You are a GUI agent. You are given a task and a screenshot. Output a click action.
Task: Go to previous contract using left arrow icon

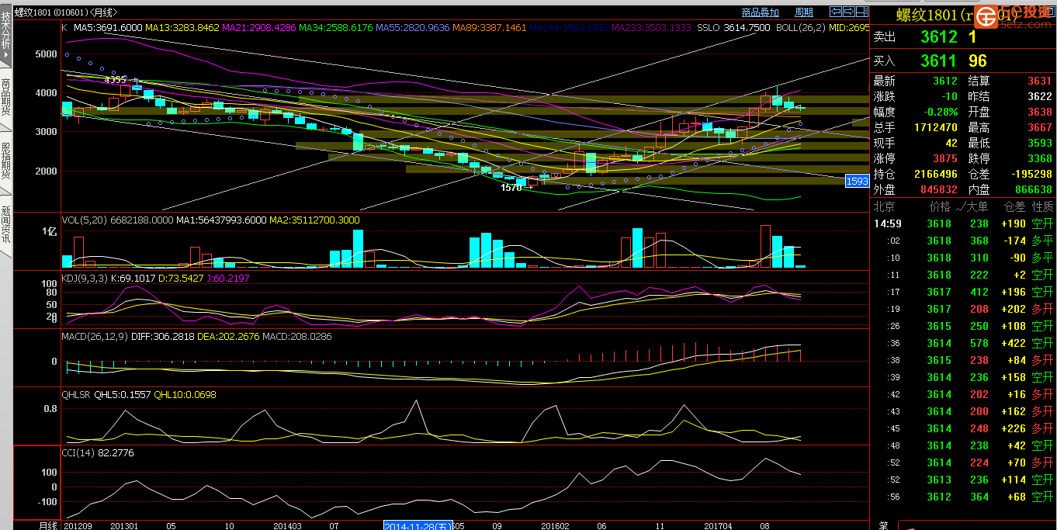click(x=836, y=12)
